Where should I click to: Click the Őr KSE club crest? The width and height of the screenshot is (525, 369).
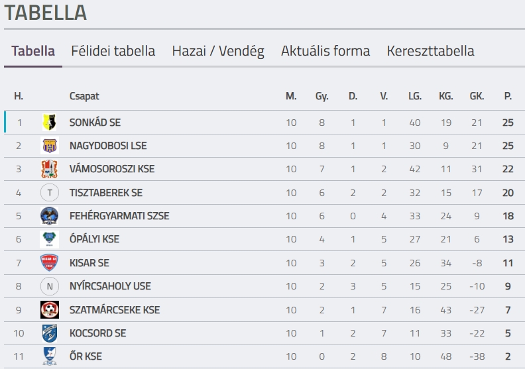(x=50, y=356)
